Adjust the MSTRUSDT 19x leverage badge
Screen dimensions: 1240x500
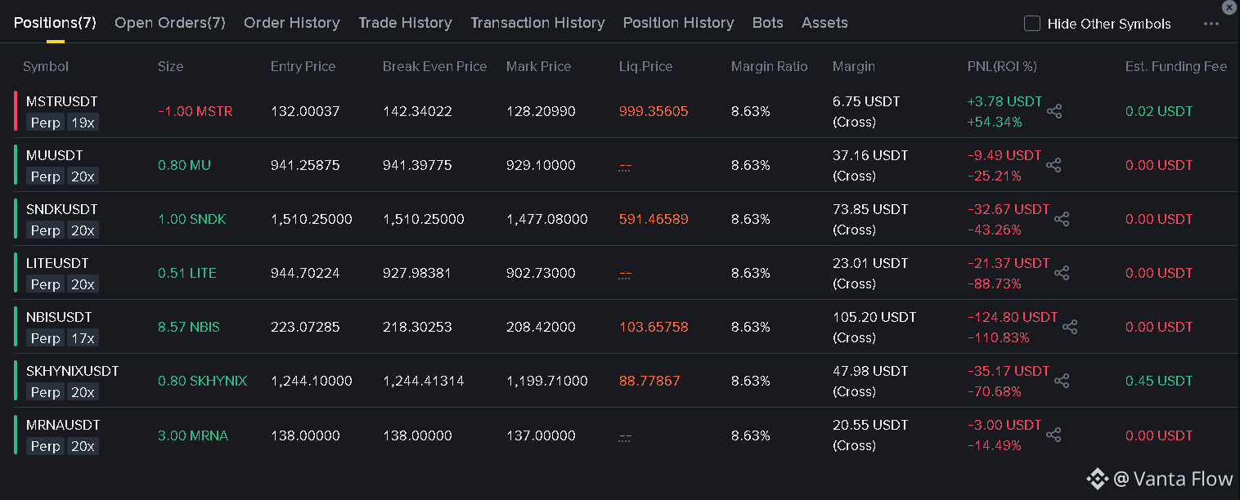point(83,123)
